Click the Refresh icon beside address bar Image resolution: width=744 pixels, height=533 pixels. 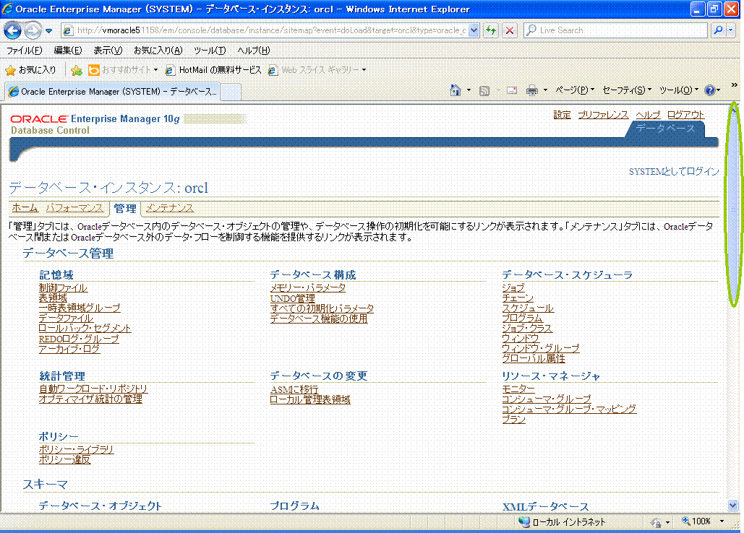pyautogui.click(x=491, y=30)
